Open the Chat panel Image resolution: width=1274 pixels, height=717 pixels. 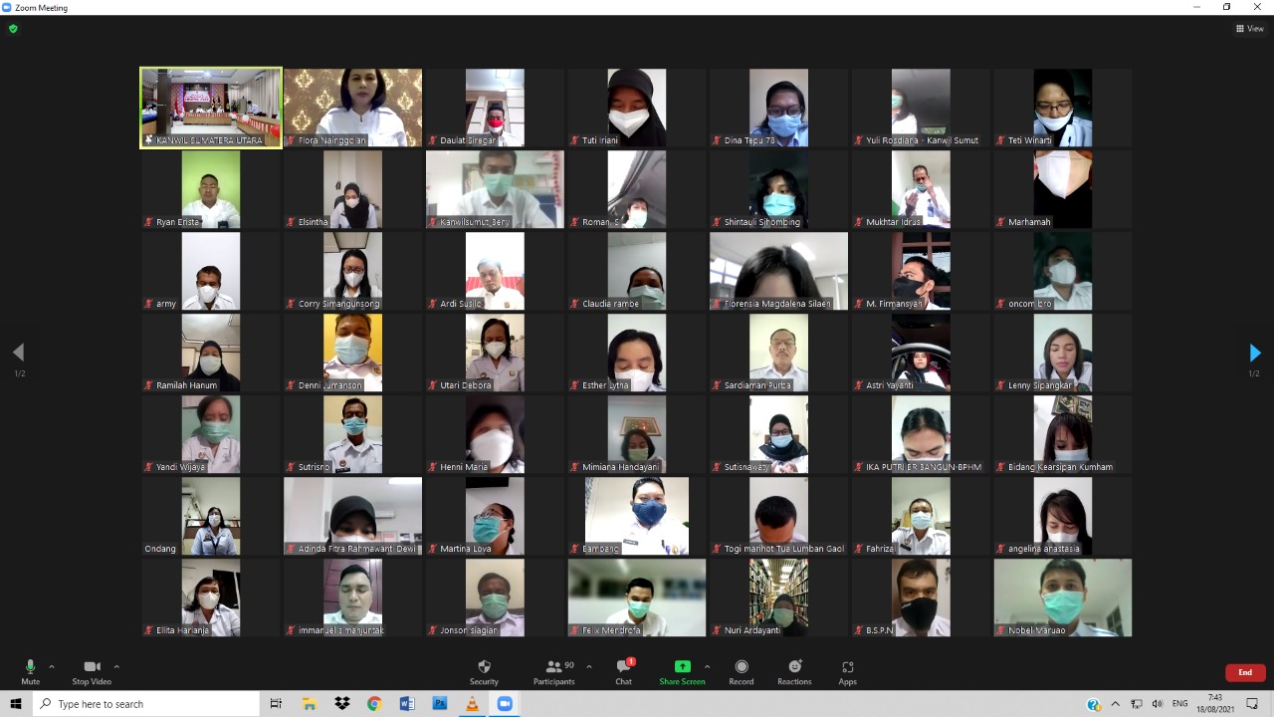[623, 671]
